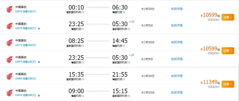Click luggage icon on CA970 paired with CA775
Screen dimensions: 239x101
click(x=39, y=62)
